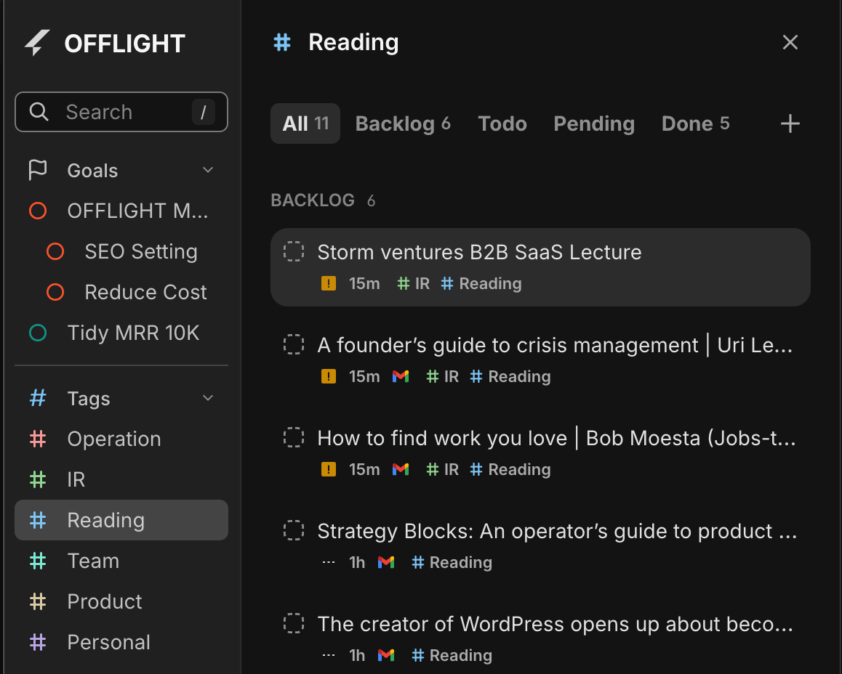
Task: Collapse the Tags section chevron
Action: tap(208, 398)
